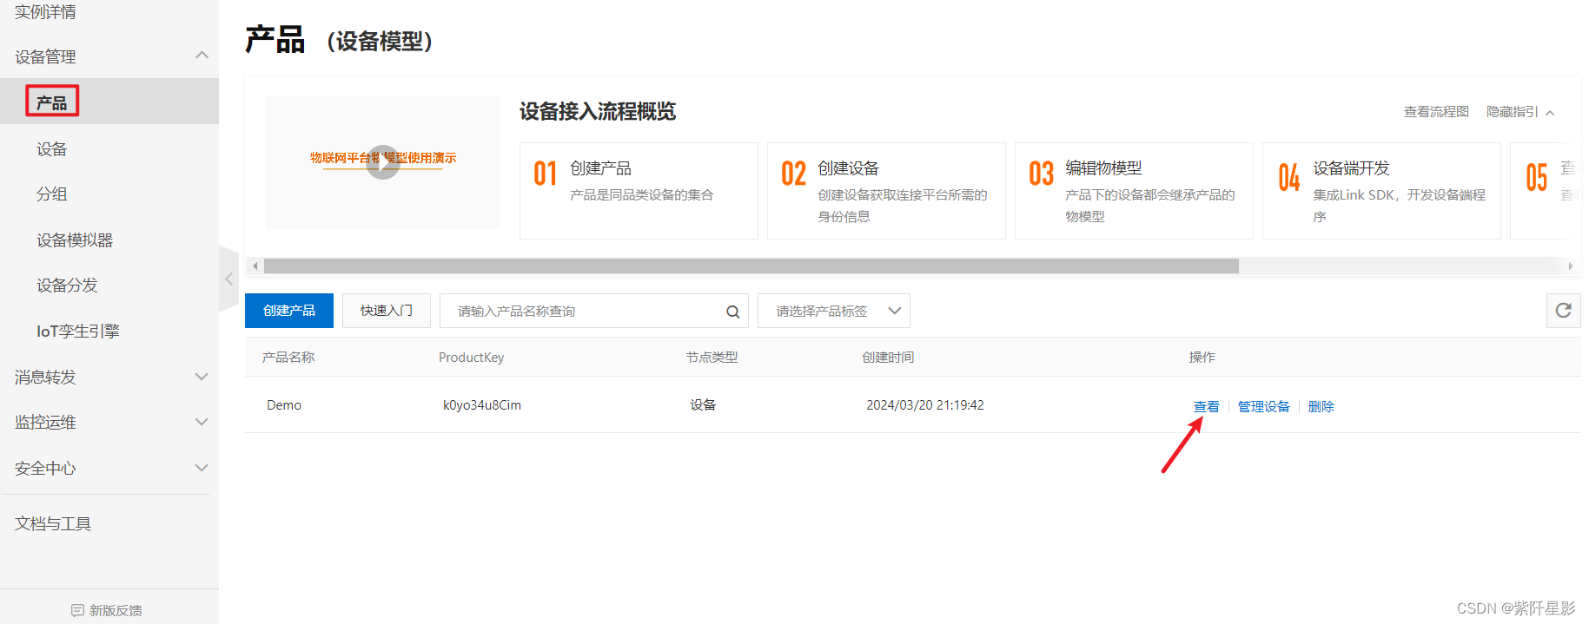The height and width of the screenshot is (624, 1589).
Task: Click 查看 for the Demo product
Action: (1206, 407)
